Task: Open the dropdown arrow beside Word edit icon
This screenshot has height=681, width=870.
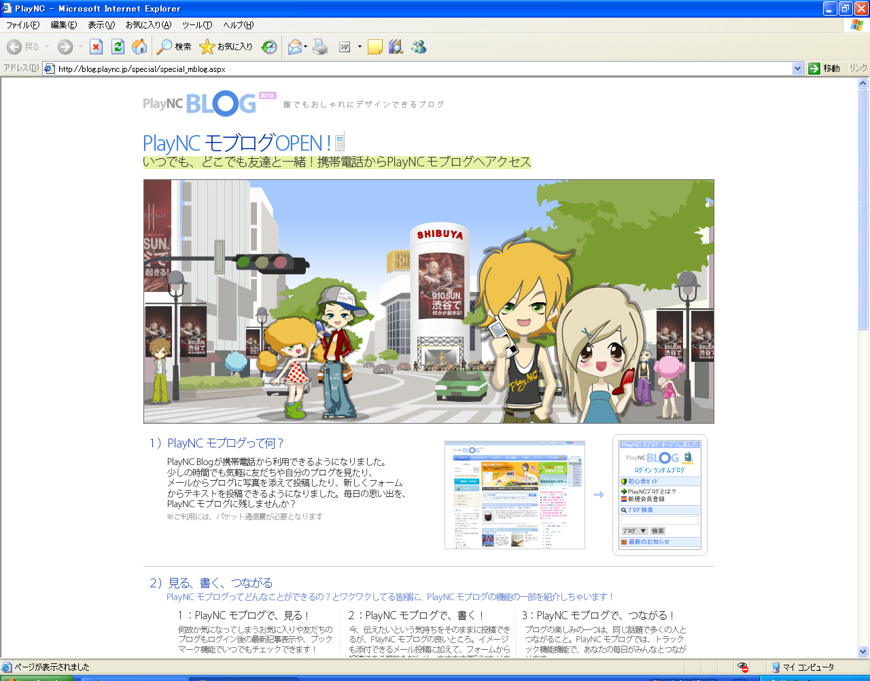Action: (360, 47)
